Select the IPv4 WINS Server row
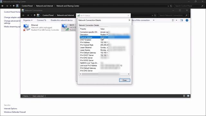 click(x=105, y=60)
